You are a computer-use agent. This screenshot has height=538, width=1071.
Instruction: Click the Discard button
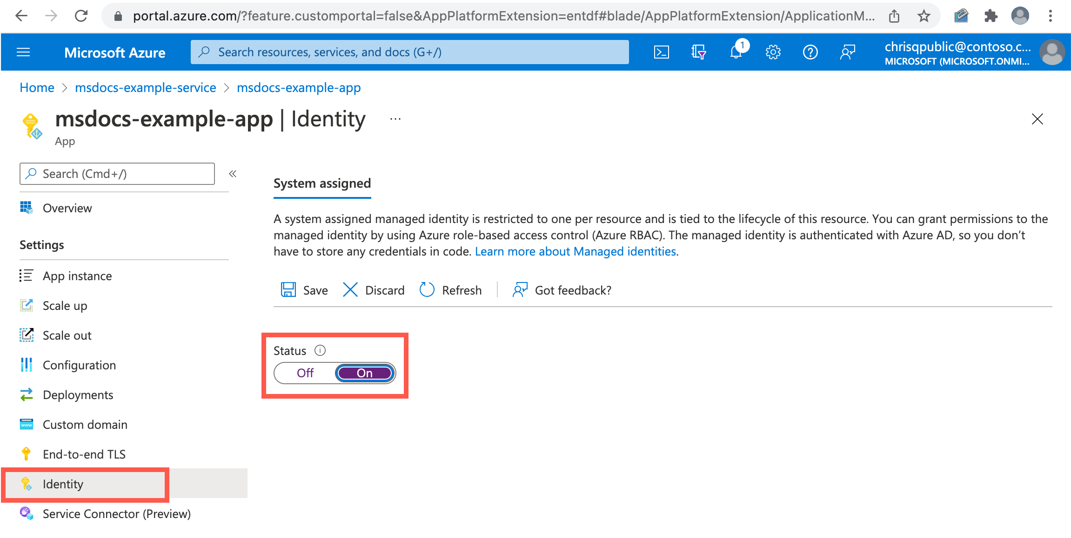tap(374, 290)
